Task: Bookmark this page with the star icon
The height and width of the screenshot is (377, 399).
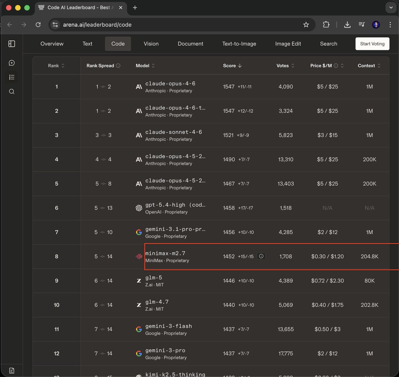Action: click(306, 25)
